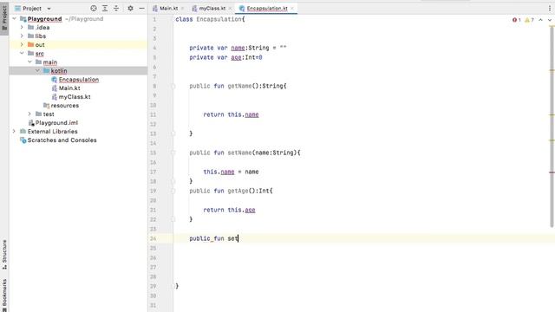
Task: Click 'private var age:Int=0' on line 5
Action: click(x=225, y=57)
